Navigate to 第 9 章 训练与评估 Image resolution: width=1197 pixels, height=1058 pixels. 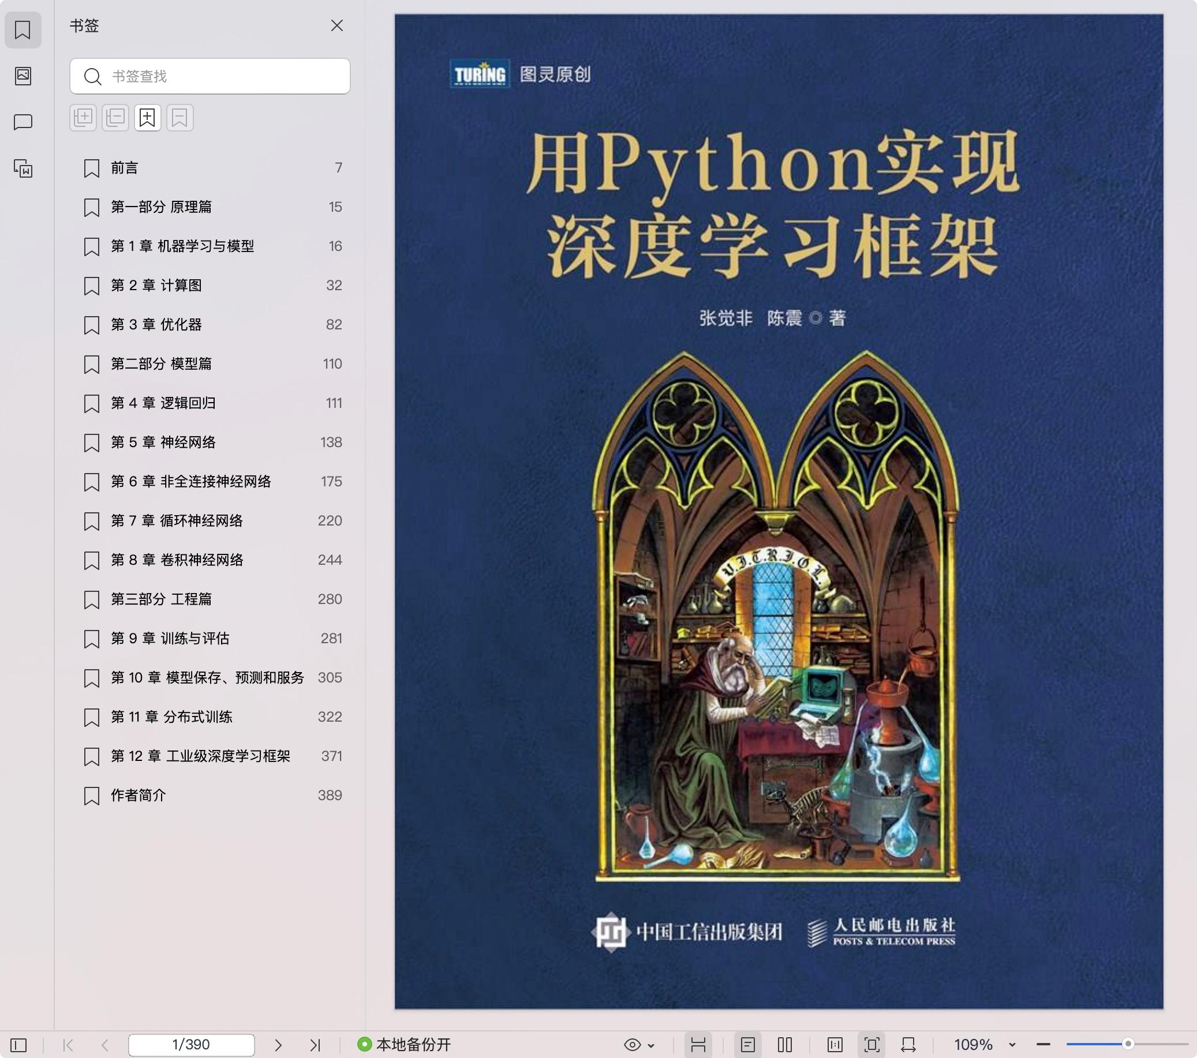click(210, 639)
